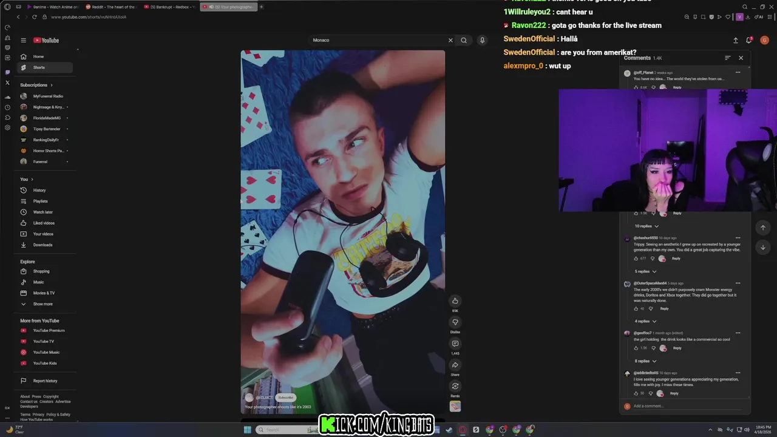Expand Show more under Explore

tap(46, 304)
